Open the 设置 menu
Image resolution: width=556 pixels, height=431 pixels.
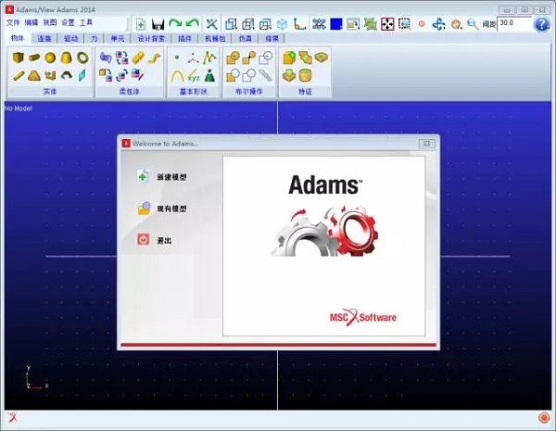tap(68, 22)
